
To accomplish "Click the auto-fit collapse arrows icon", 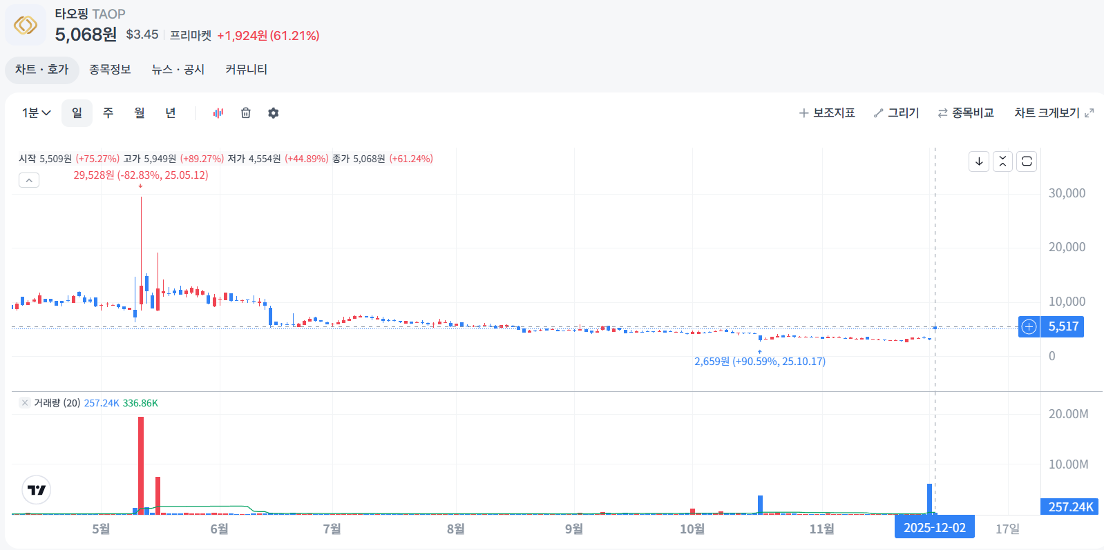I will (1002, 161).
